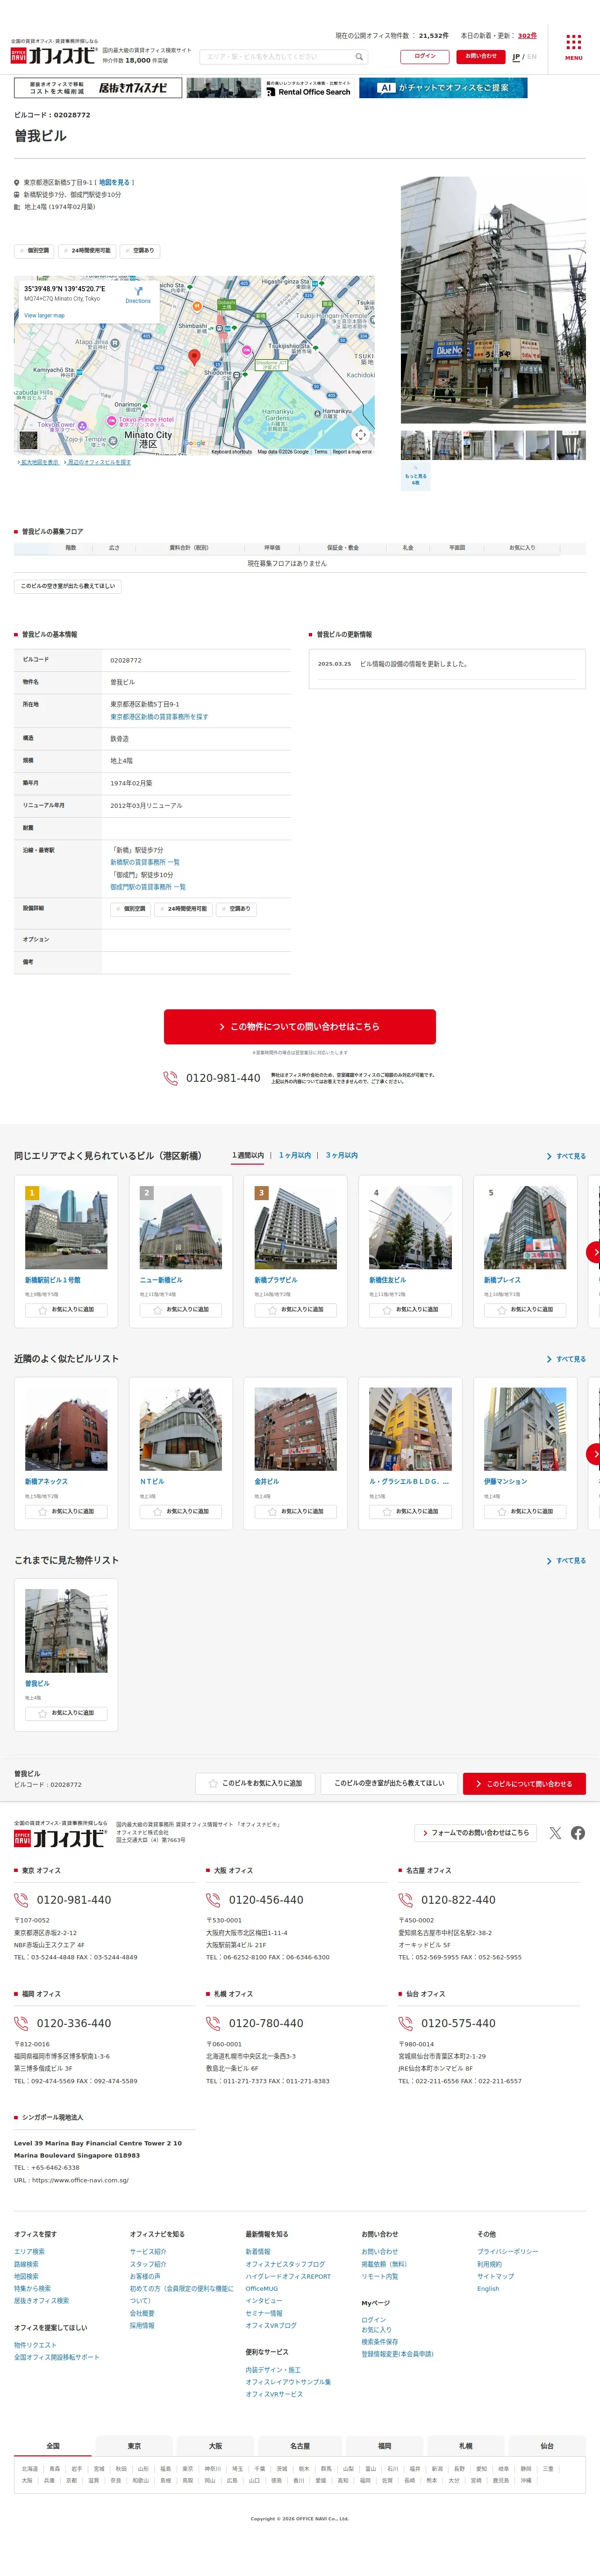Screen dimensions: 600x2576
Task: Switch footer region tab to 東京
Action: click(134, 2446)
